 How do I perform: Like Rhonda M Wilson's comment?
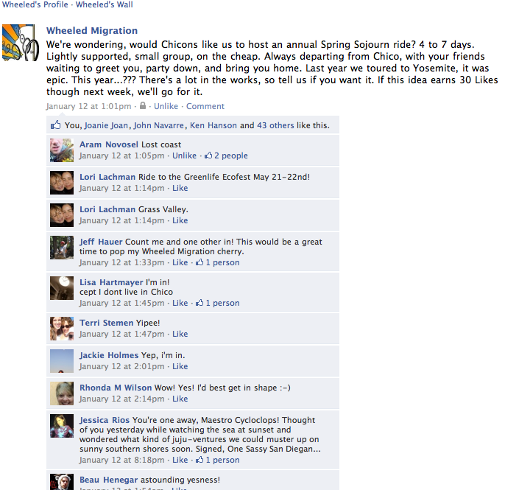[180, 399]
